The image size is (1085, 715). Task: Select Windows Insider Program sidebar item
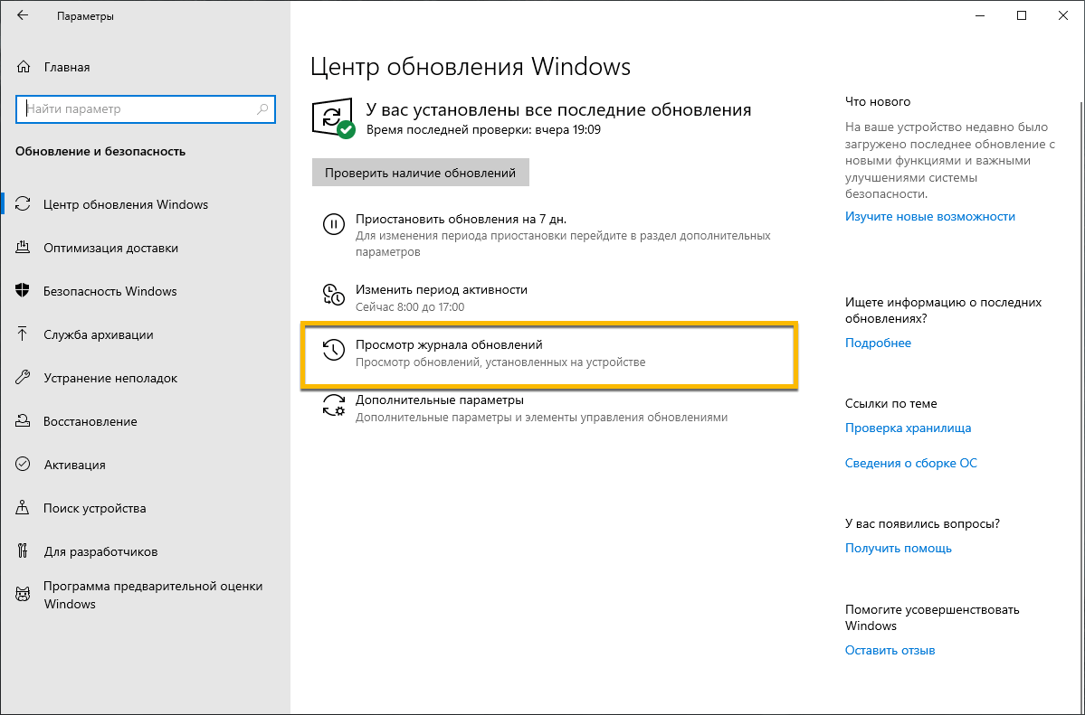(153, 595)
